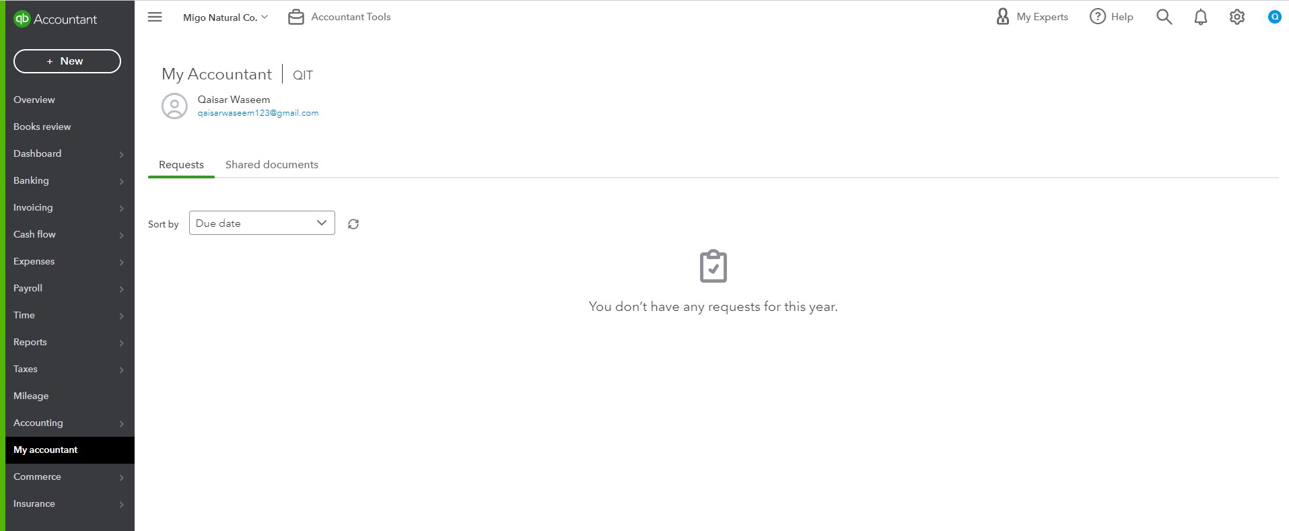Viewport: 1289px width, 531px height.
Task: Click the refresh requests icon
Action: pos(353,224)
